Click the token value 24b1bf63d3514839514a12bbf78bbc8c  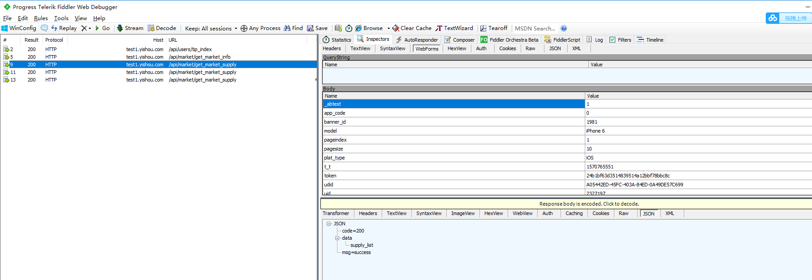[x=628, y=176]
